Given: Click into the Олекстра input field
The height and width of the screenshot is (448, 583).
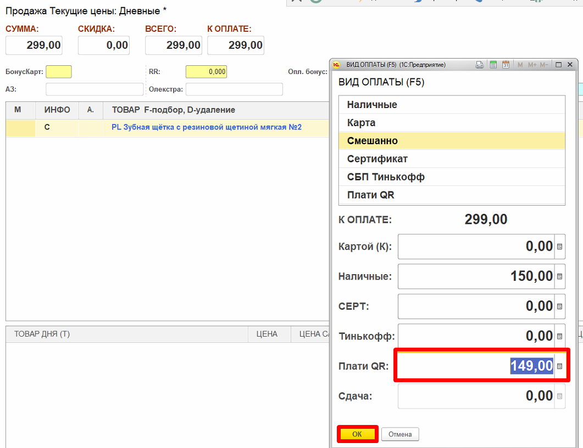Looking at the screenshot, I should click(x=234, y=89).
